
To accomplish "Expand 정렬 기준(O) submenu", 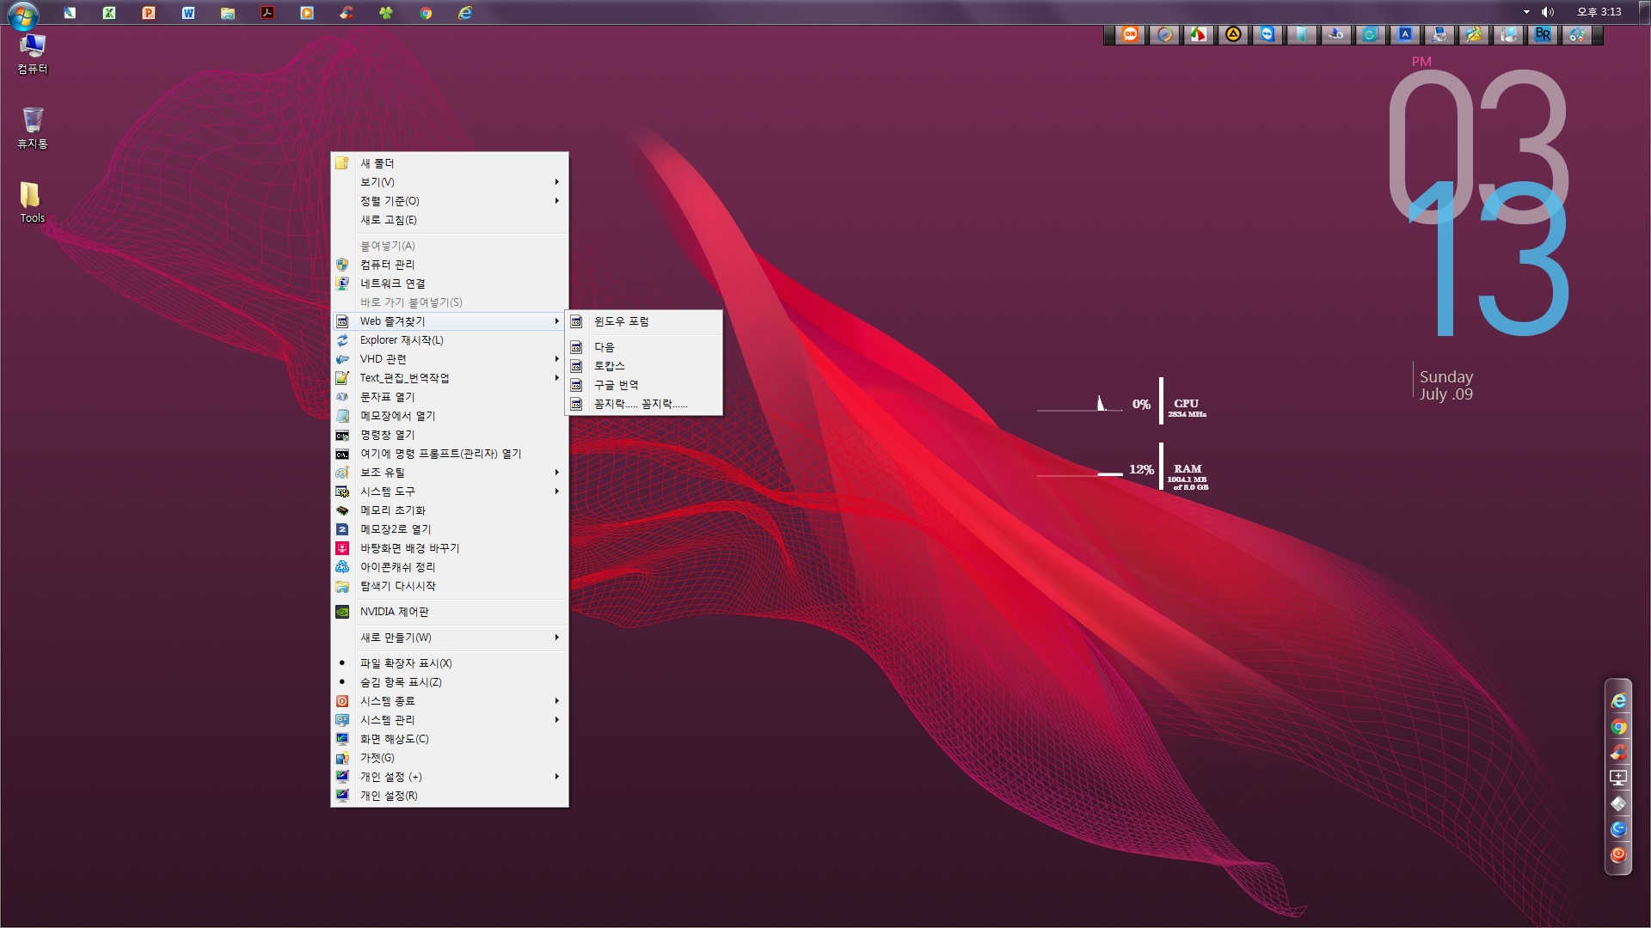I will click(x=450, y=201).
